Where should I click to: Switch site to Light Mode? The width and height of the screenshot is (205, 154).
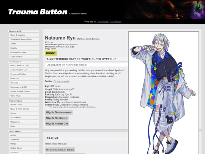click(x=102, y=22)
